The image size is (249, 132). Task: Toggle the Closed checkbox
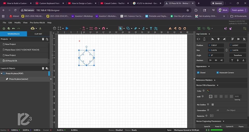pos(198,72)
